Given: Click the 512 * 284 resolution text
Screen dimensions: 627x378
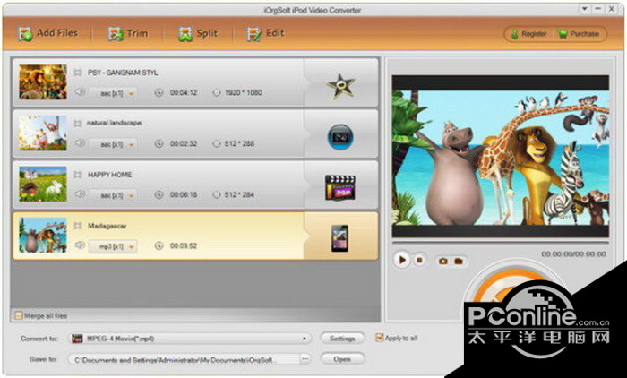Looking at the screenshot, I should tap(239, 194).
